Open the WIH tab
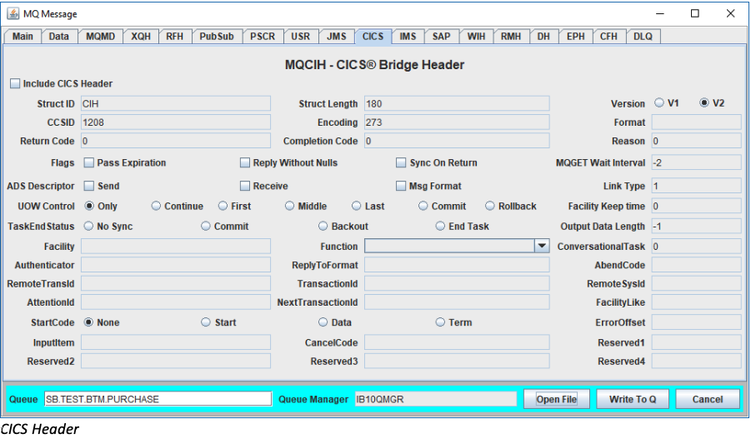751x439 pixels. click(476, 37)
